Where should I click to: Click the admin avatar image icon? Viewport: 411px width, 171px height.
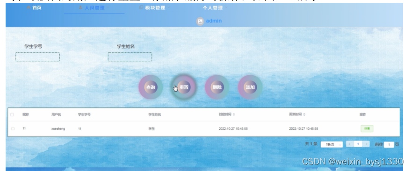[x=200, y=21]
